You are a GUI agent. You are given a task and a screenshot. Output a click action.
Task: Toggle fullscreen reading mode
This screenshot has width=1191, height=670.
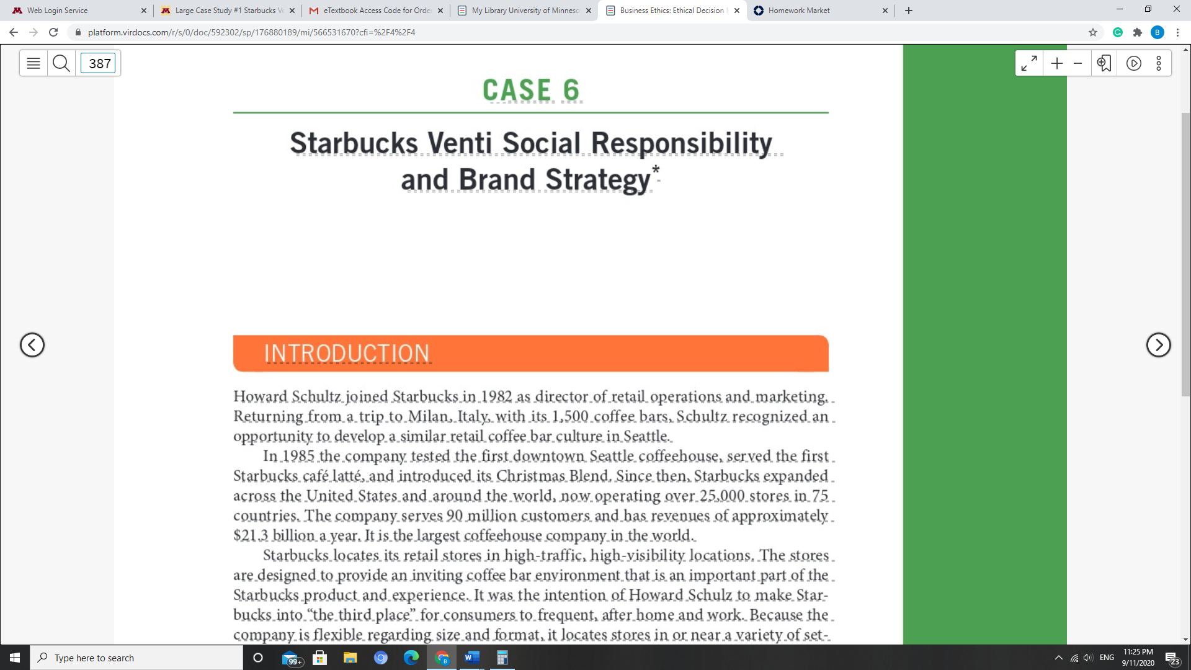1029,63
